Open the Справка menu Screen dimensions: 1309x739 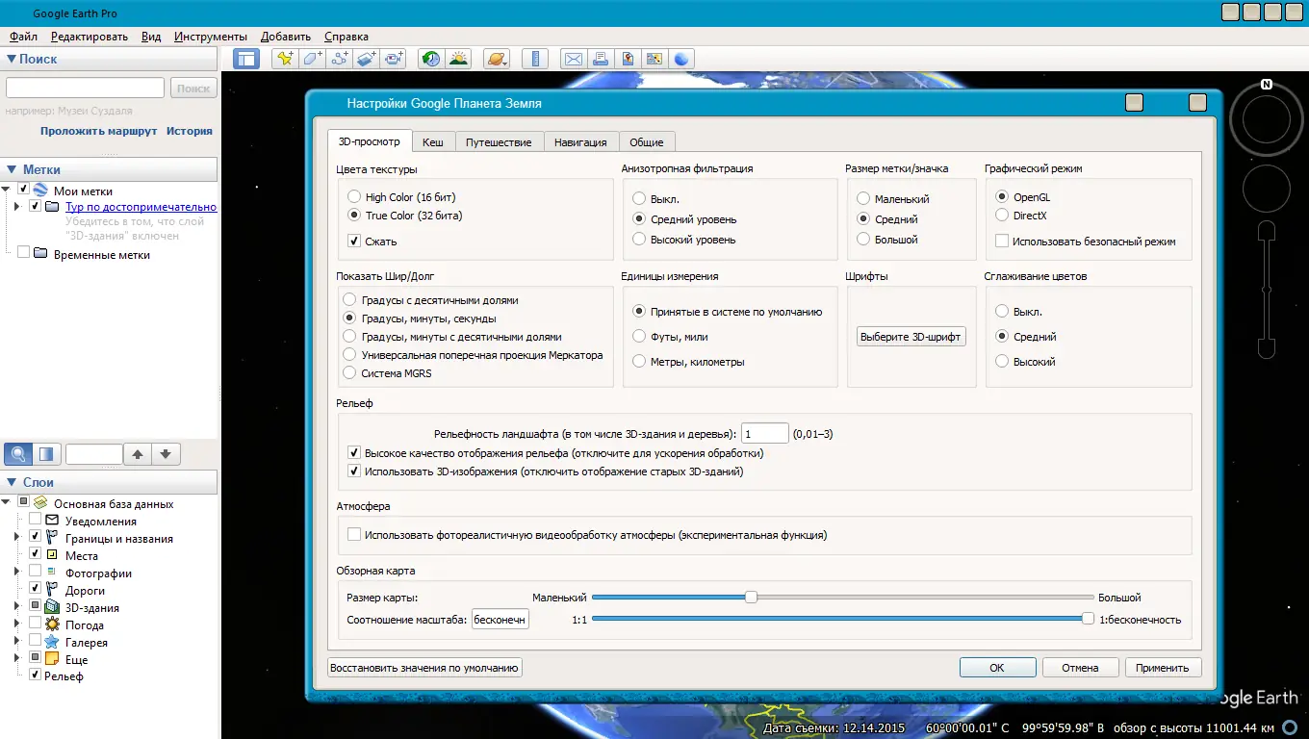point(346,37)
